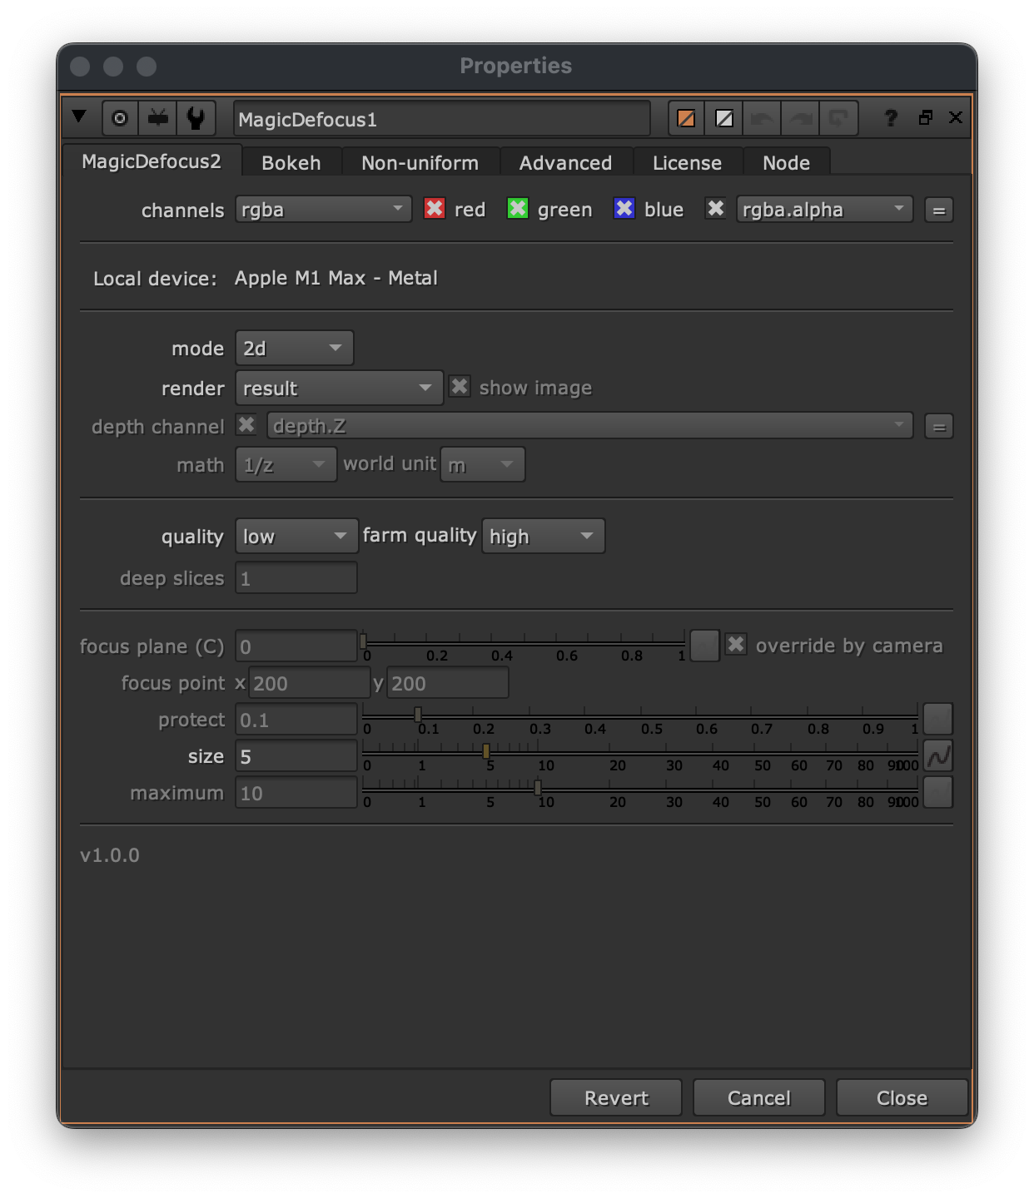The image size is (1034, 1198).
Task: Click the size animation curve icon
Action: [938, 756]
